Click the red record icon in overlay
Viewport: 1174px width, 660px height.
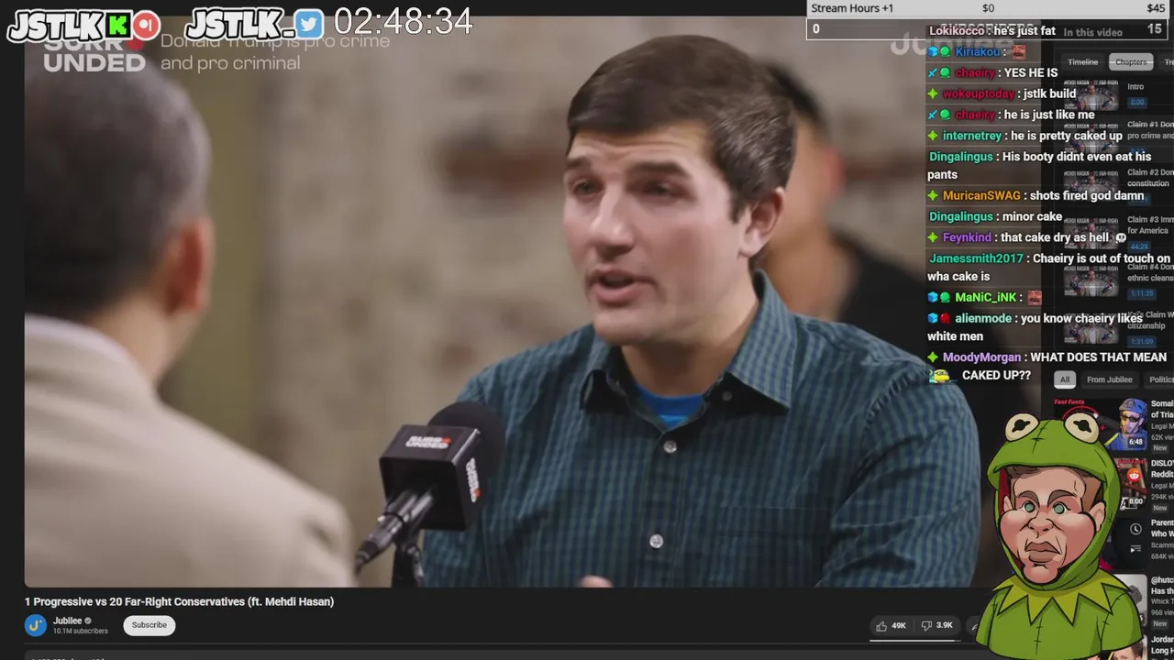coord(147,26)
